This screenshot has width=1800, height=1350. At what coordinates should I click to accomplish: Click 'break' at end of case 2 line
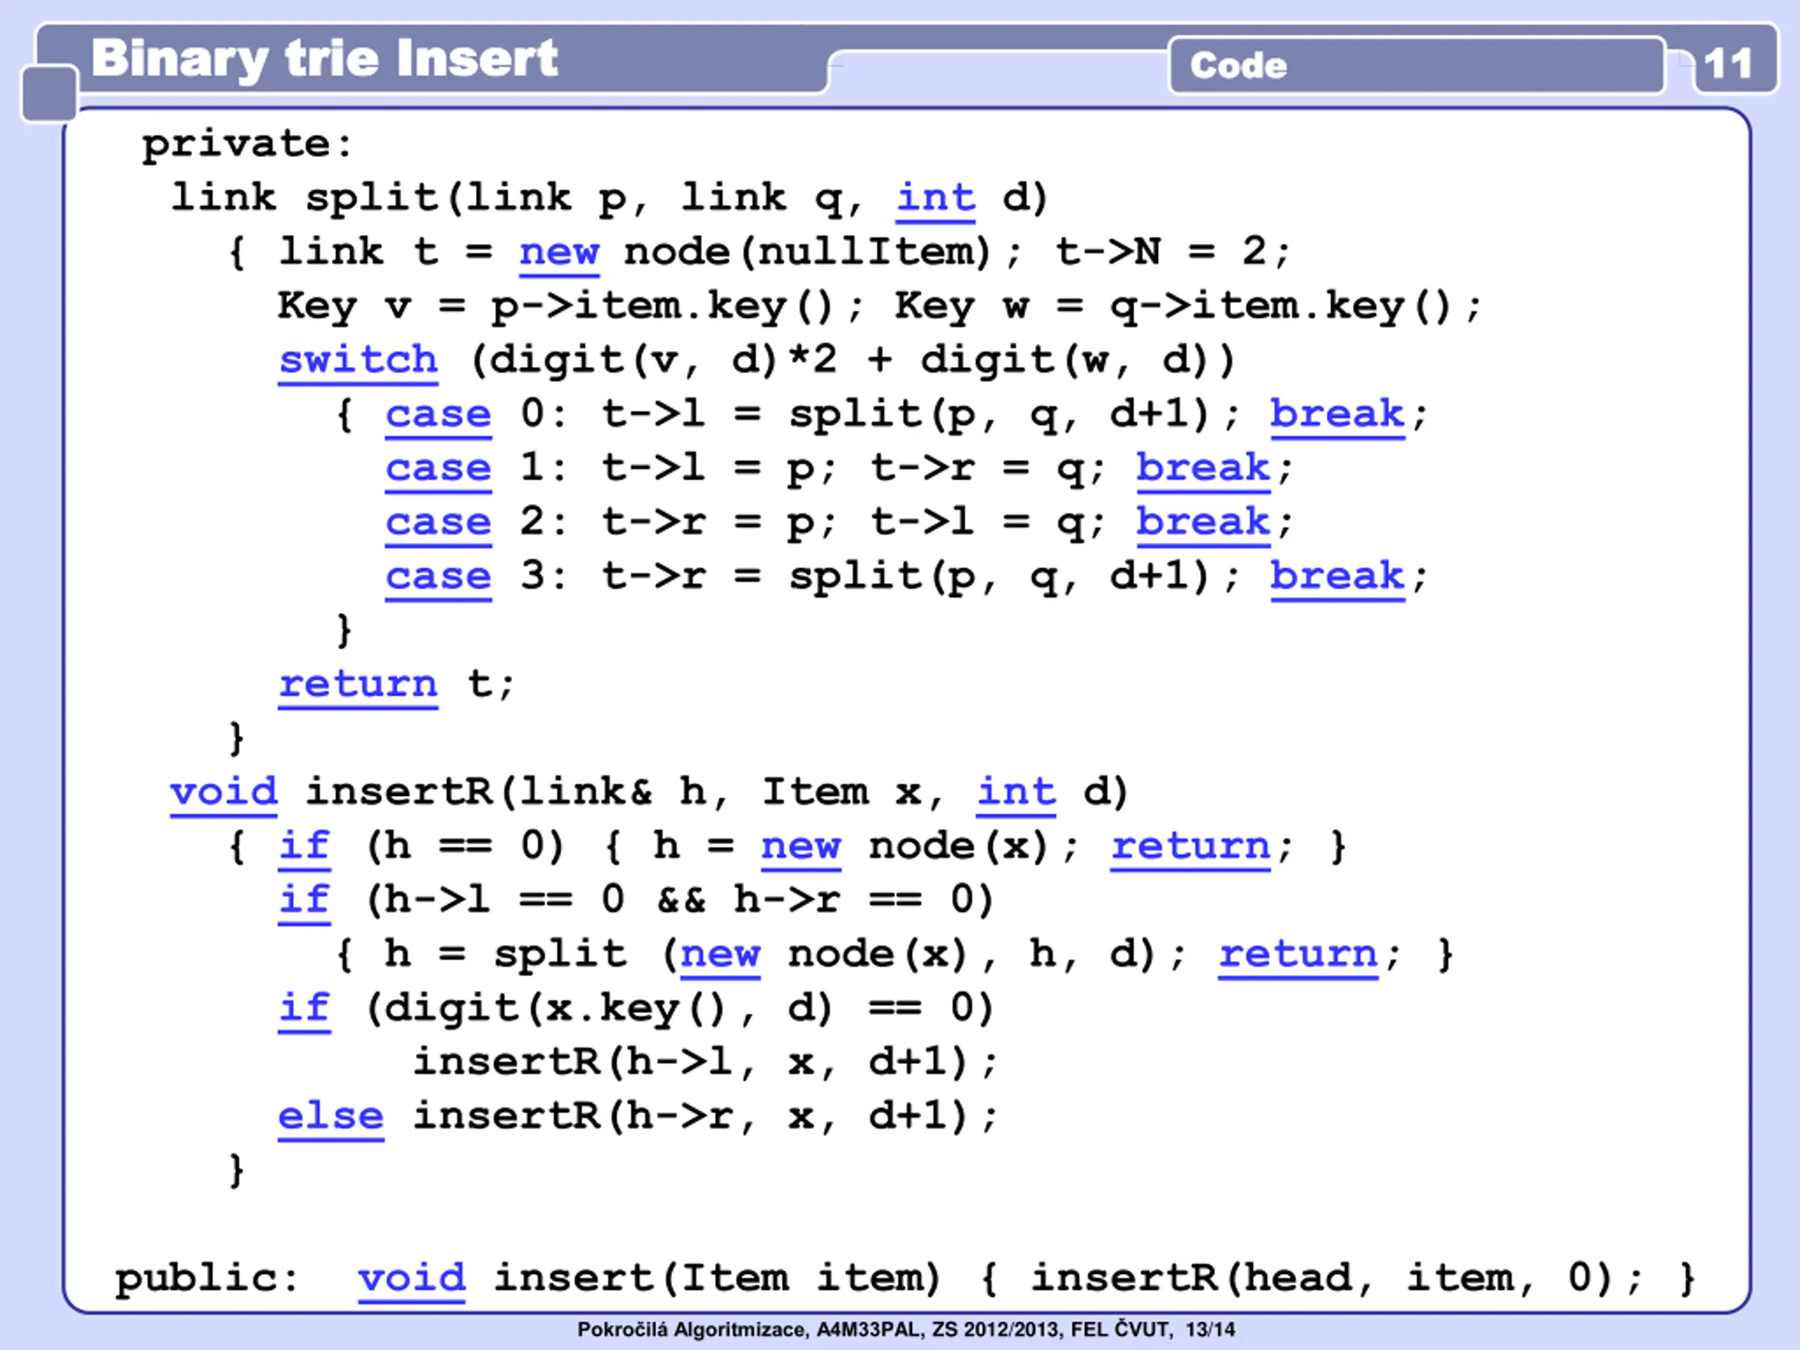click(1203, 522)
